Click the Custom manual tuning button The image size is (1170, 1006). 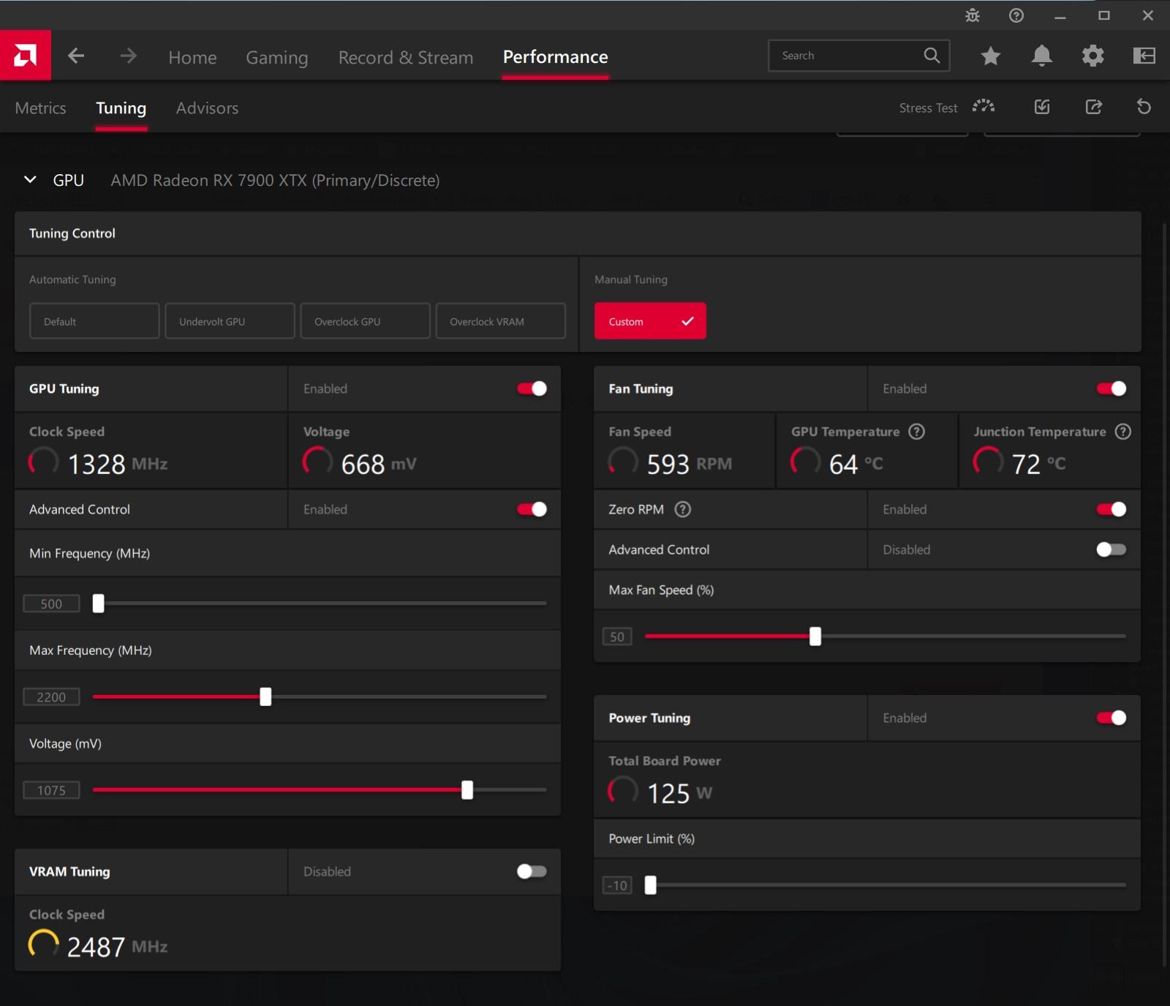[650, 321]
